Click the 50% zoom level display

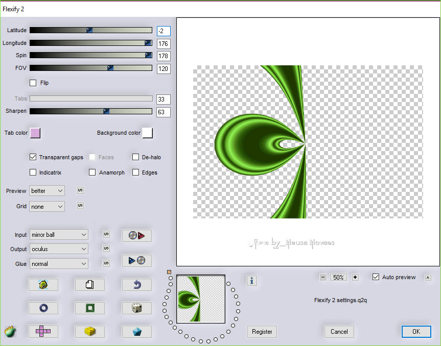coord(338,277)
